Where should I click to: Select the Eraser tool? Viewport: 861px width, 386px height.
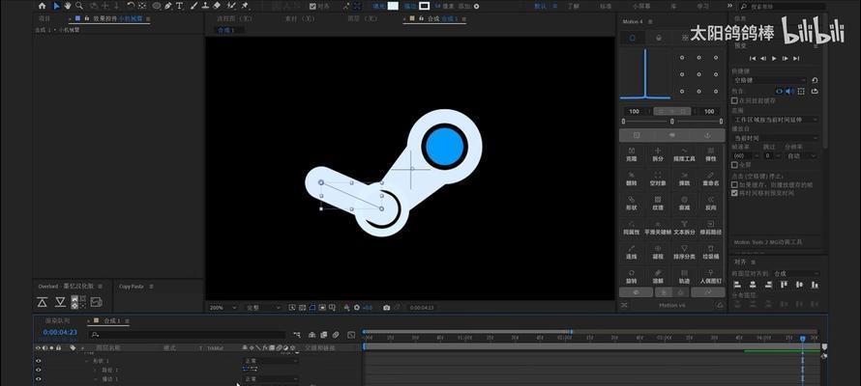pos(217,6)
